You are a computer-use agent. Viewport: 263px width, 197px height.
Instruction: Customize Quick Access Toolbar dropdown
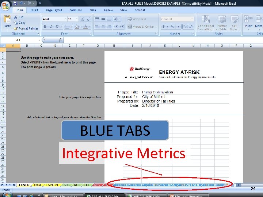pos(40,3)
